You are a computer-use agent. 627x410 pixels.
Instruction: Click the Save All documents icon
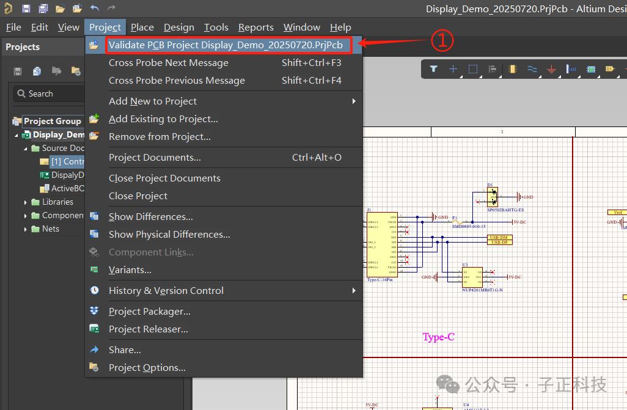pyautogui.click(x=43, y=8)
